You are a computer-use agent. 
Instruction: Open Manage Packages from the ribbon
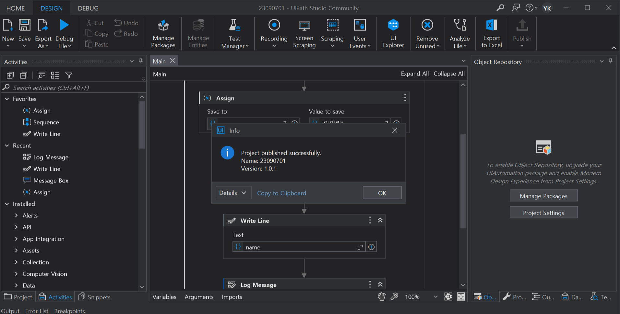pos(163,34)
